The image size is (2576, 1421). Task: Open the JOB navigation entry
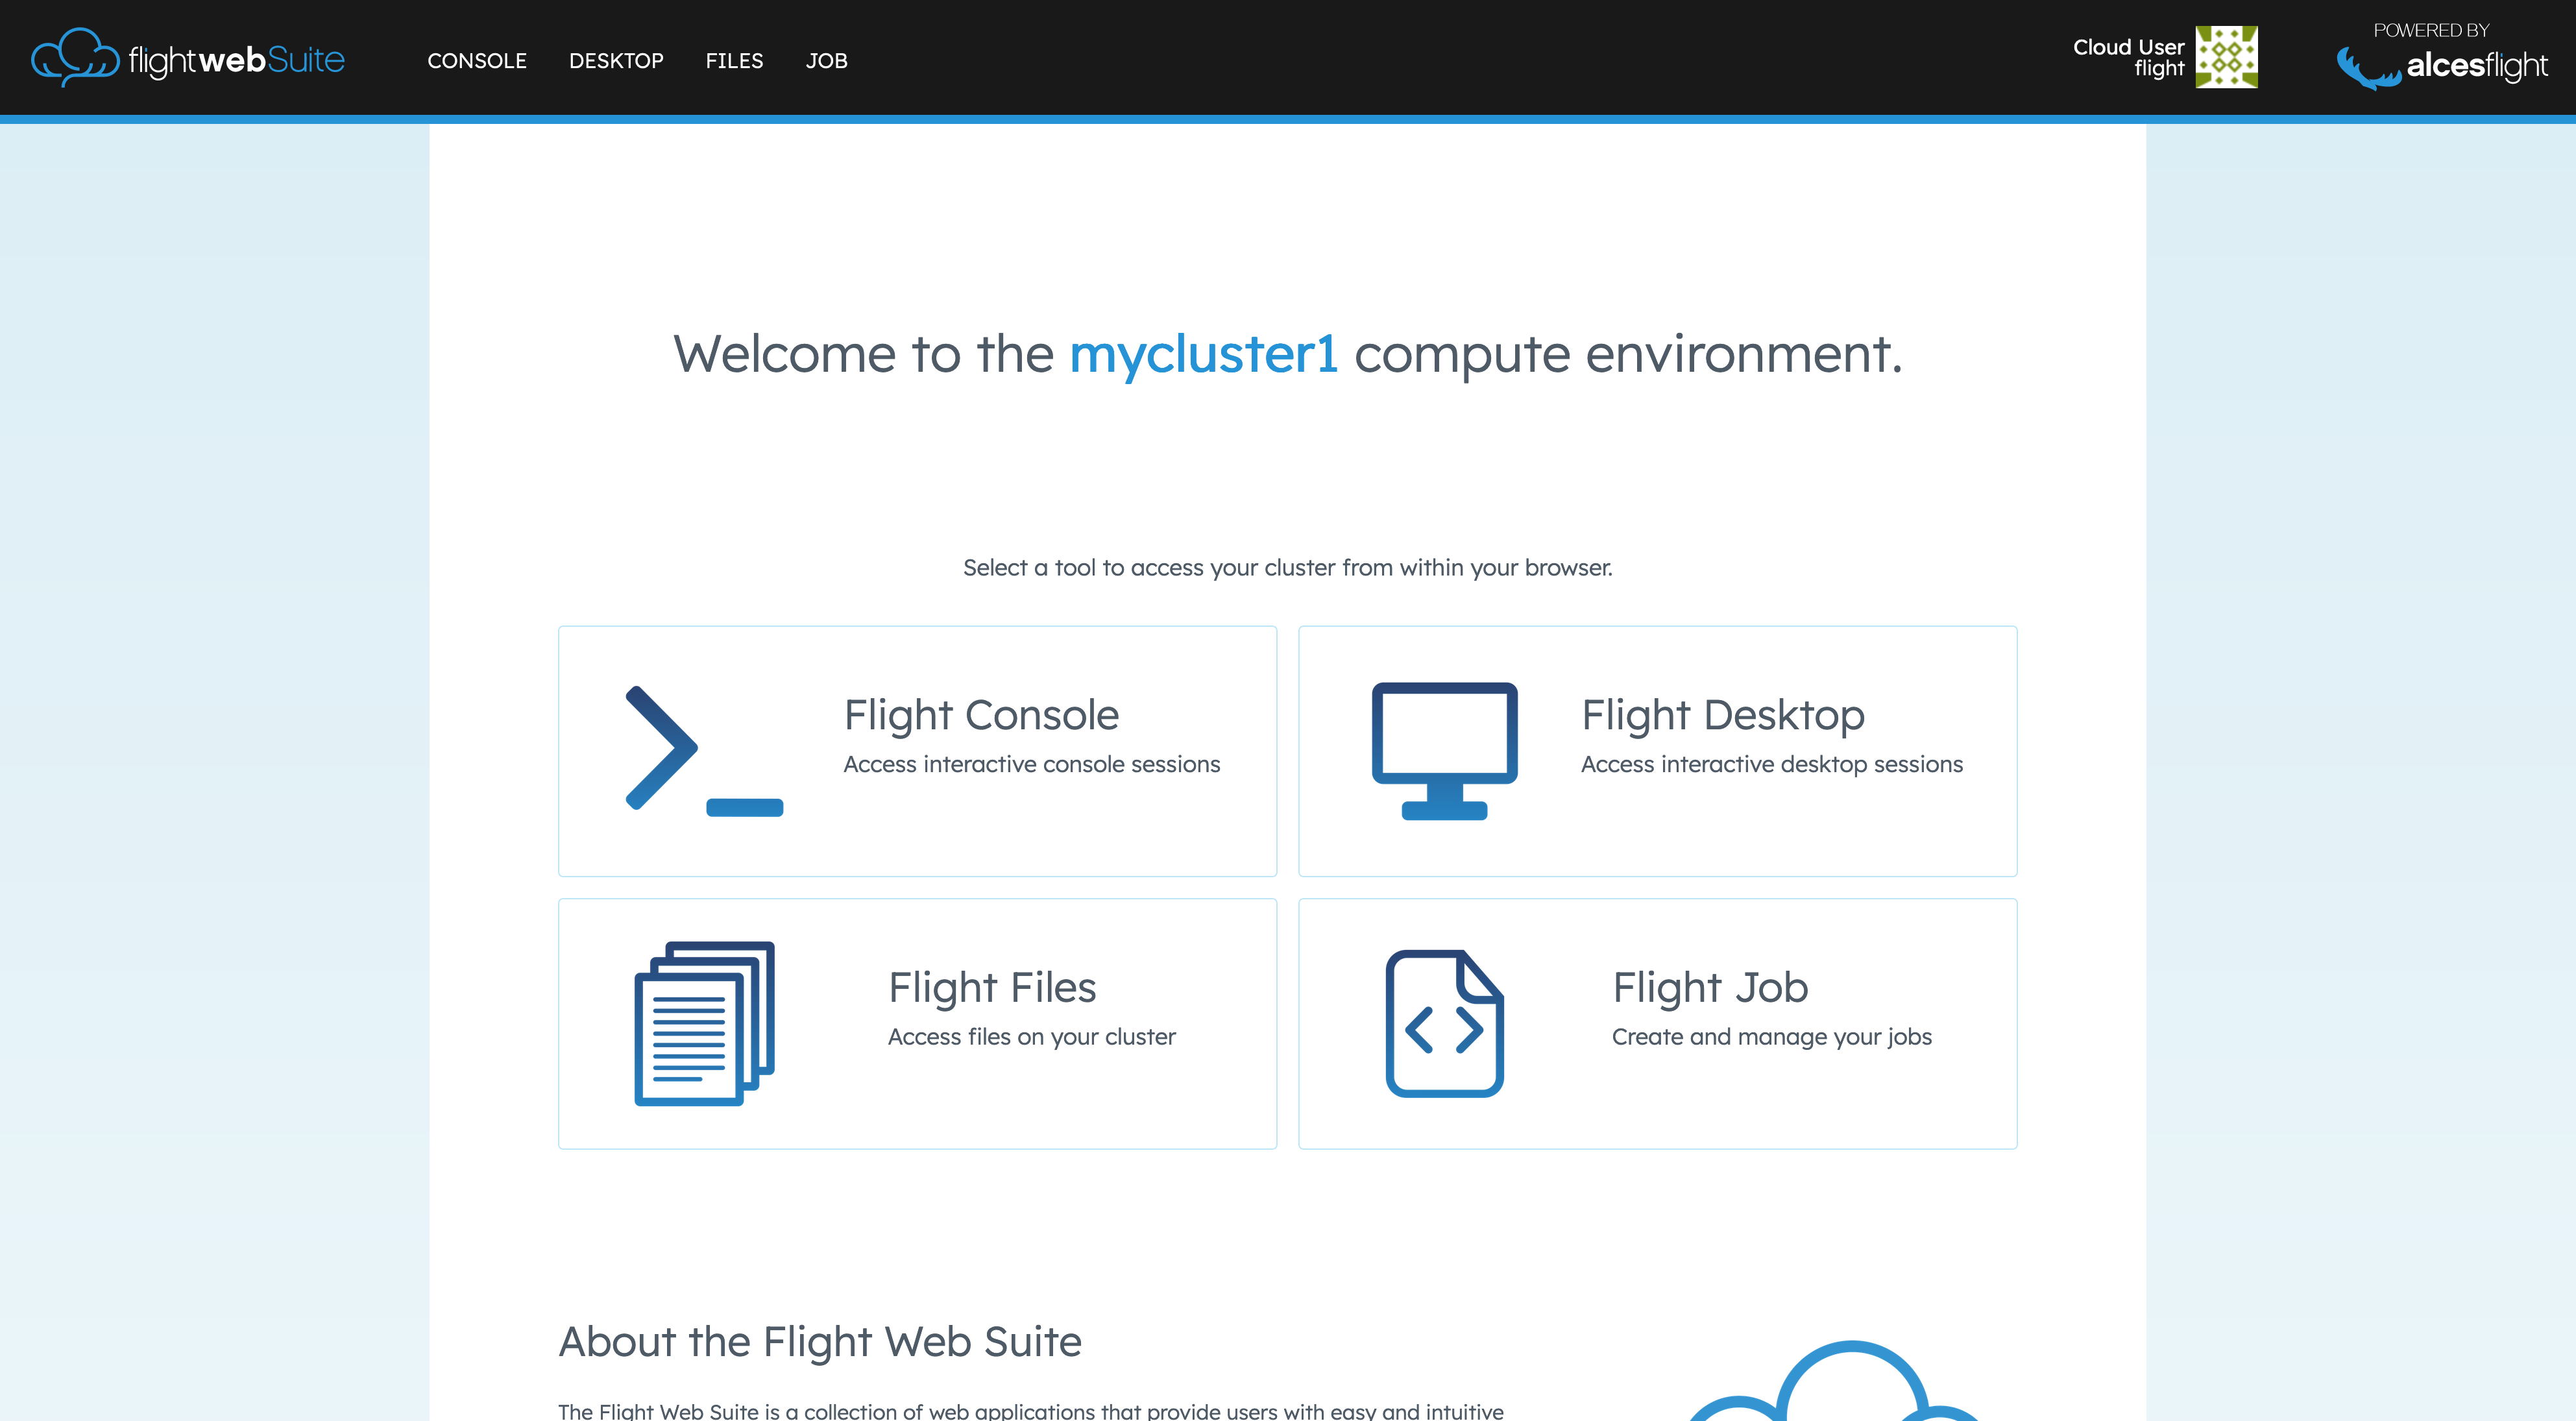tap(827, 61)
